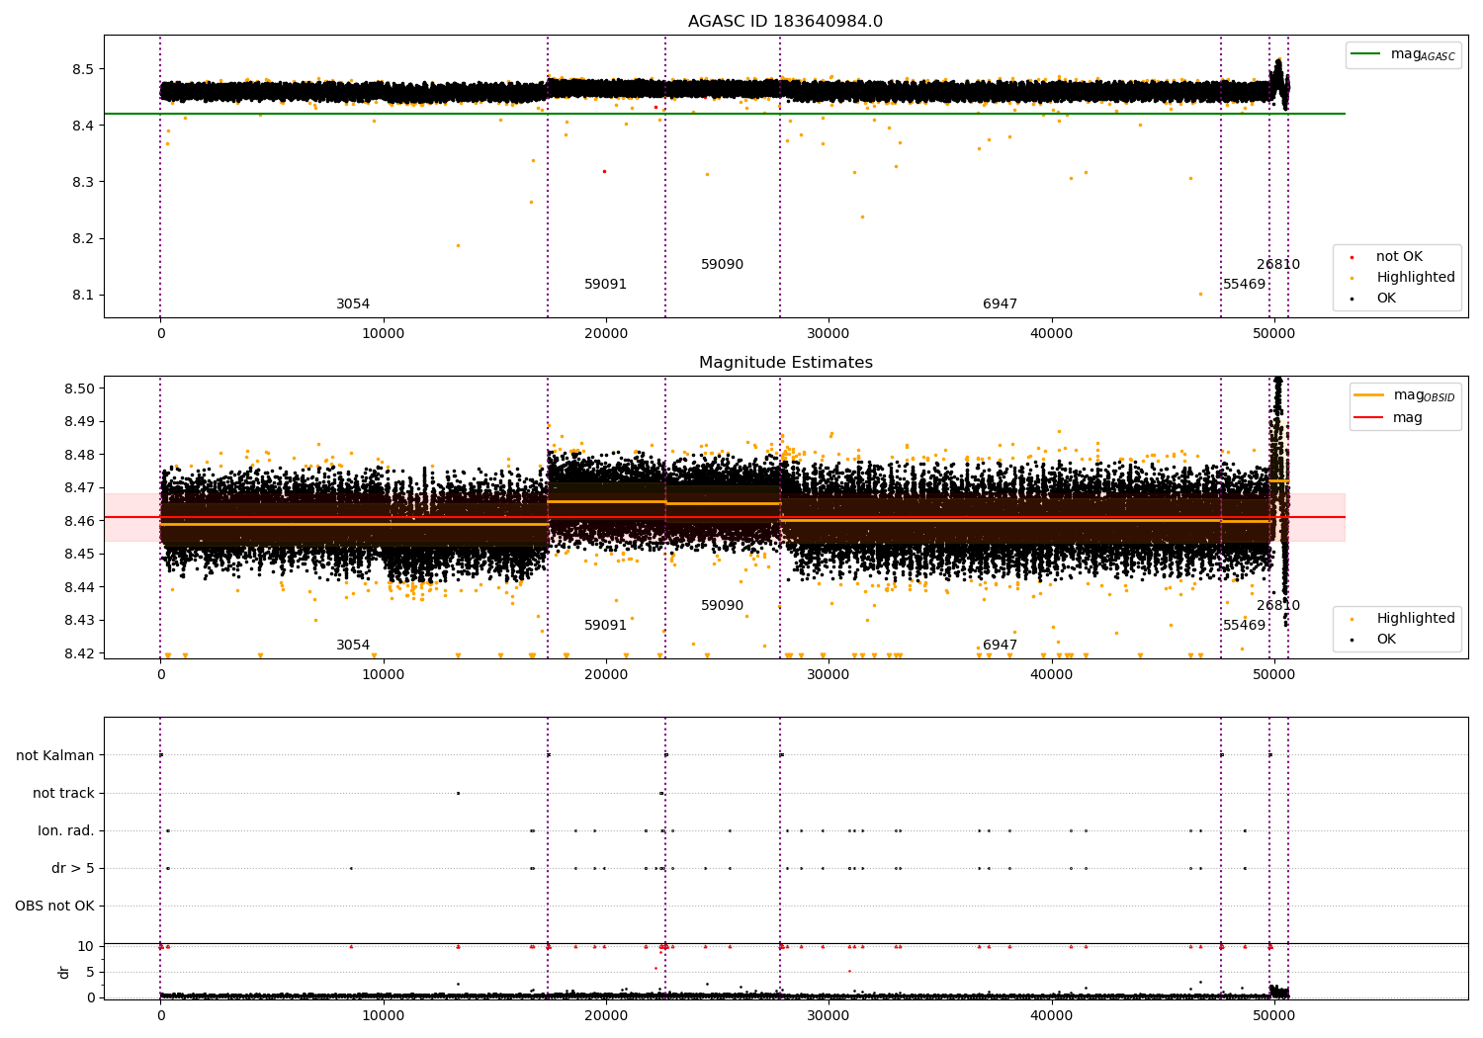Click the 8.3 y-axis tick label

click(x=82, y=183)
